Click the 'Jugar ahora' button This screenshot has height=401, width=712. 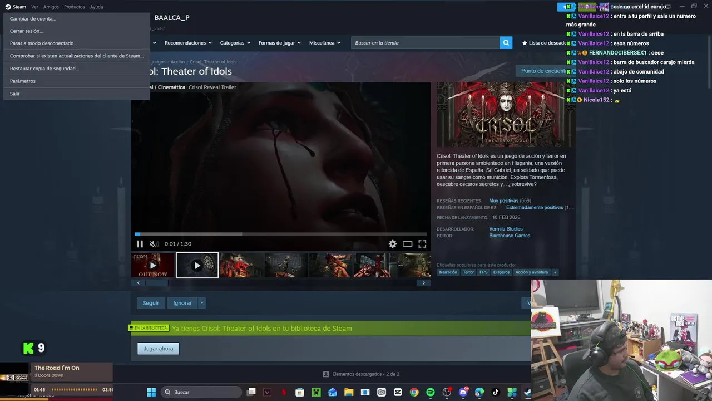pyautogui.click(x=158, y=349)
